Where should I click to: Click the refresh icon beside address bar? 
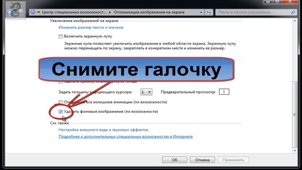click(209, 12)
